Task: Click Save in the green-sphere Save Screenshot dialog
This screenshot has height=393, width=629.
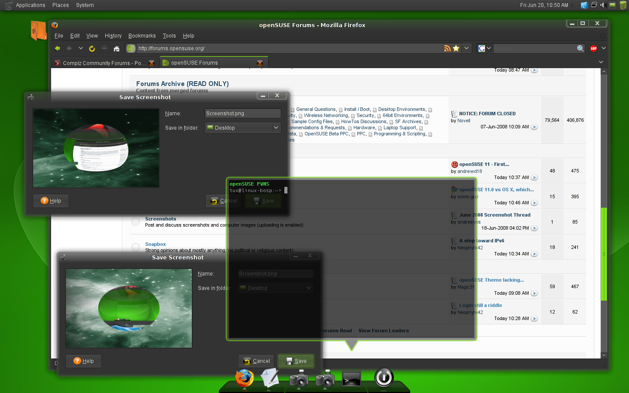Action: (296, 361)
